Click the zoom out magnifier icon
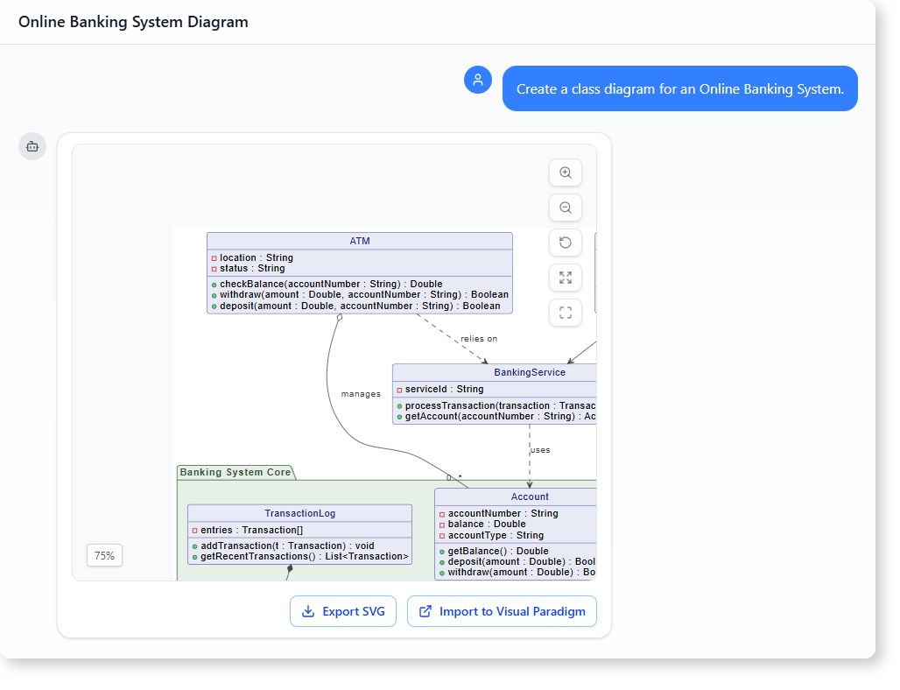The image size is (900, 690). [x=566, y=208]
